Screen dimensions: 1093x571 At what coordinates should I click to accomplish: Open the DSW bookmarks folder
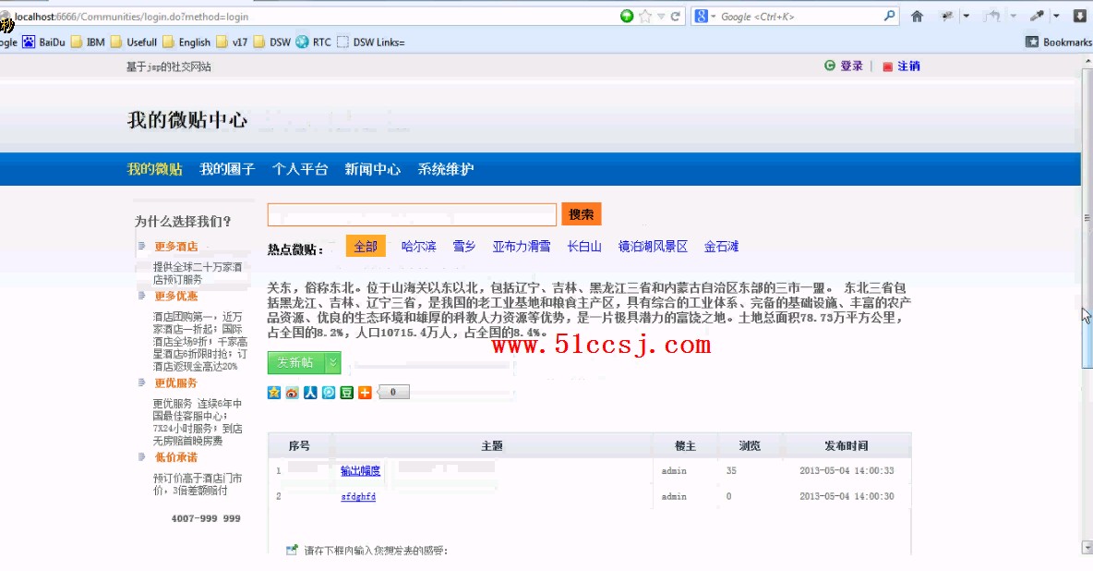pyautogui.click(x=271, y=42)
